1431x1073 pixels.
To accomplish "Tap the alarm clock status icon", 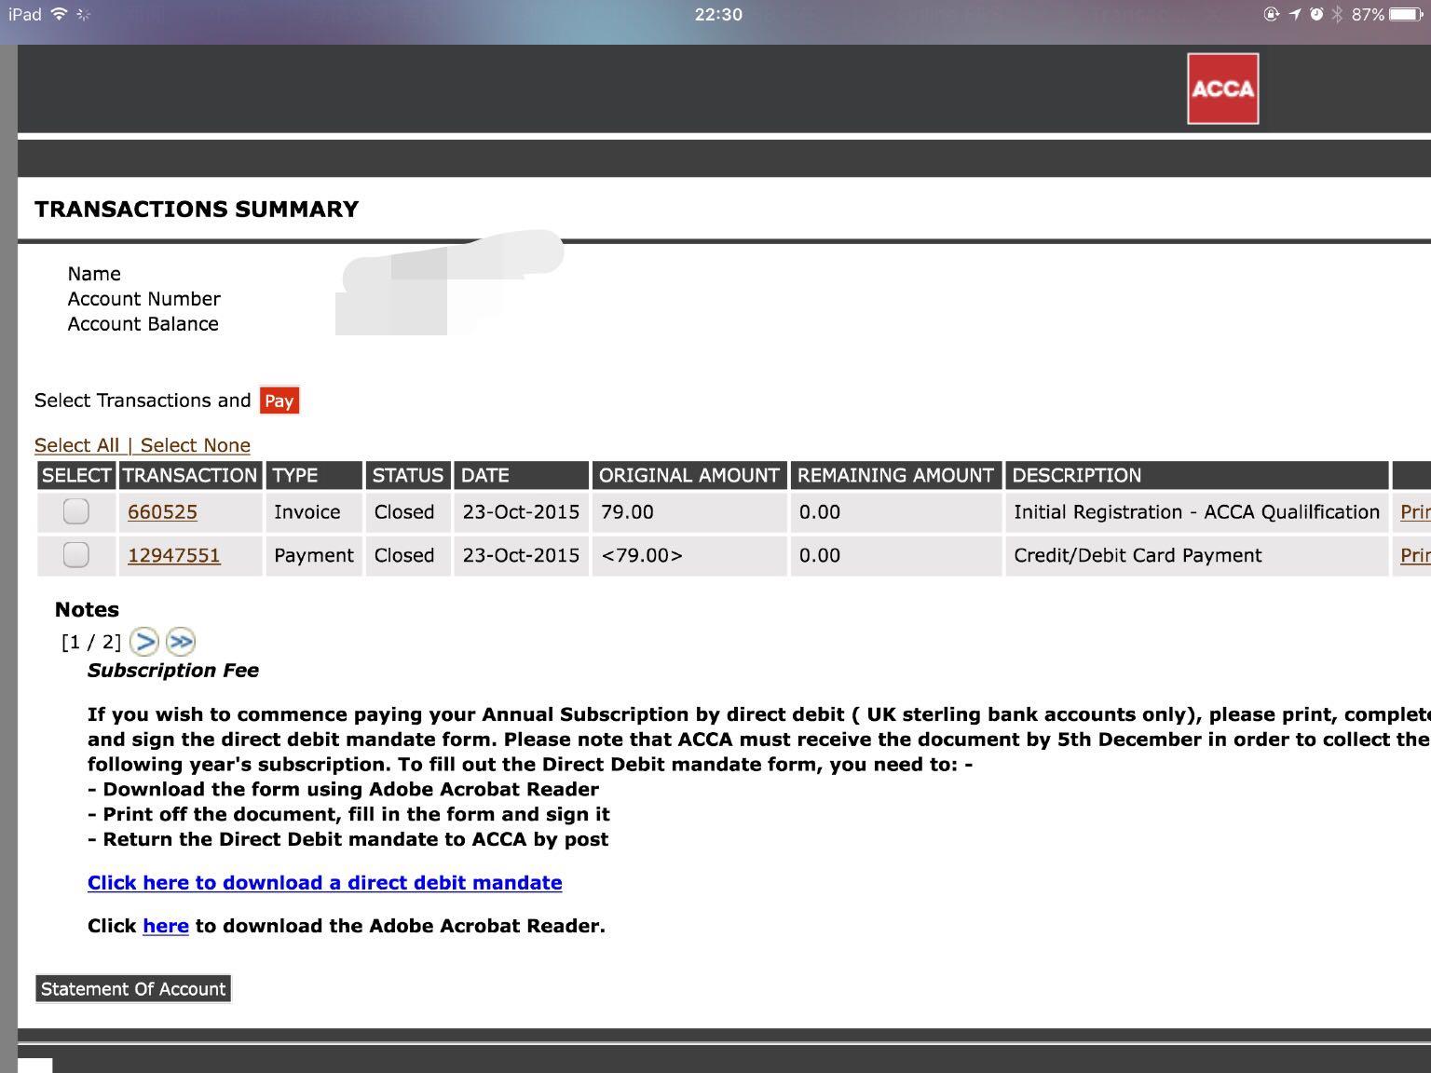I will pos(1315,14).
